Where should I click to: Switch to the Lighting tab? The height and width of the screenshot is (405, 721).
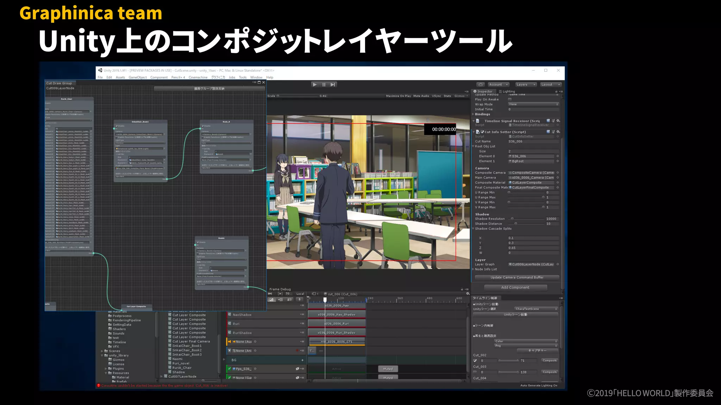pyautogui.click(x=507, y=91)
